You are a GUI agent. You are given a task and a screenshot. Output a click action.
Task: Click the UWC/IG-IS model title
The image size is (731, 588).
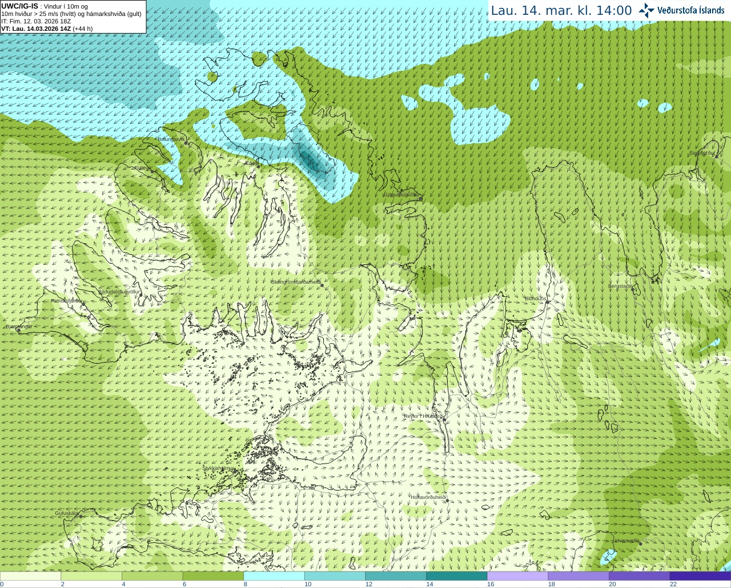click(20, 6)
